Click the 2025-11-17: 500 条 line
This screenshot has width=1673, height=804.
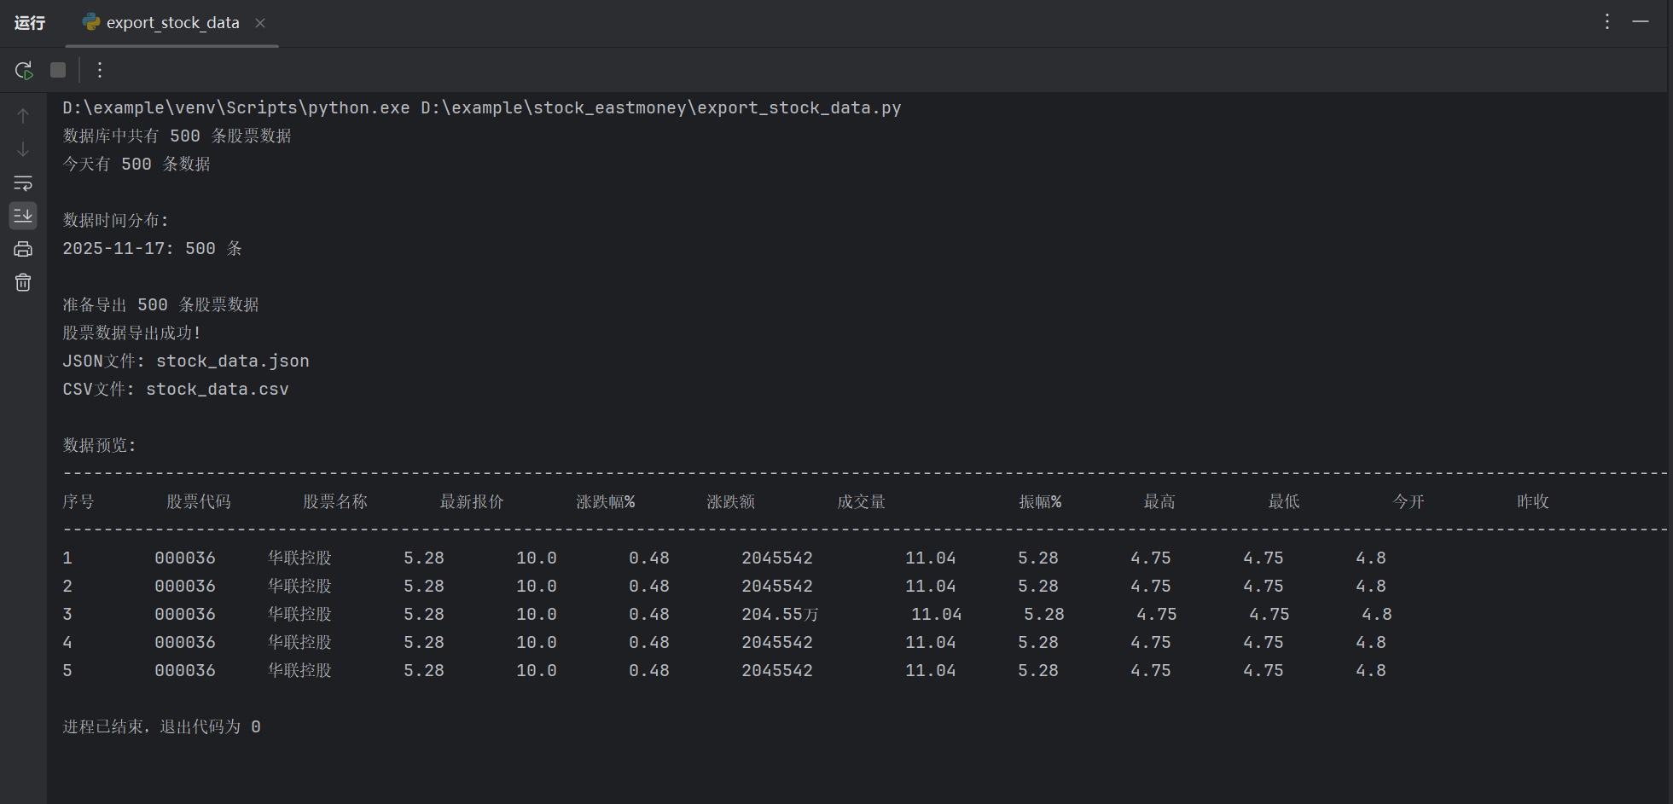click(153, 248)
